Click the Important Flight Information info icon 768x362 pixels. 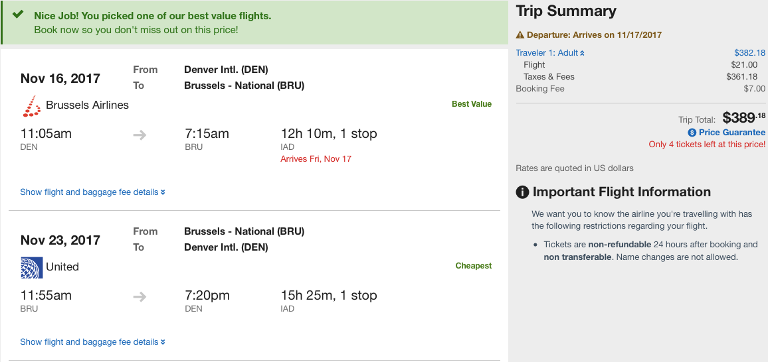coord(523,192)
